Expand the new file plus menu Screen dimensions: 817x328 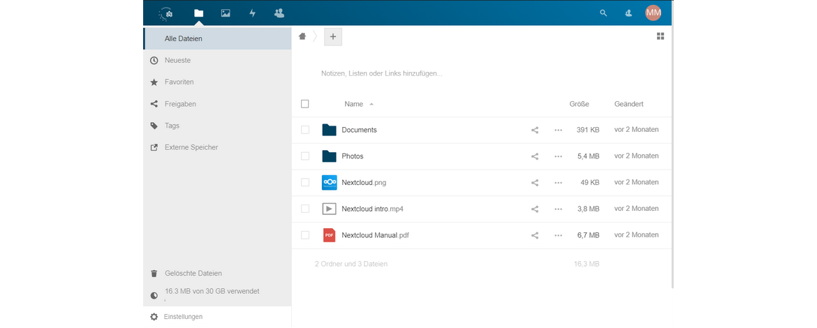pos(333,37)
